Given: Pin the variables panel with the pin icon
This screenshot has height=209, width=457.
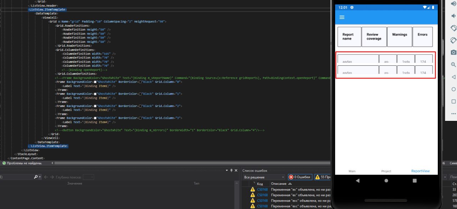Looking at the screenshot, I should point(231,170).
